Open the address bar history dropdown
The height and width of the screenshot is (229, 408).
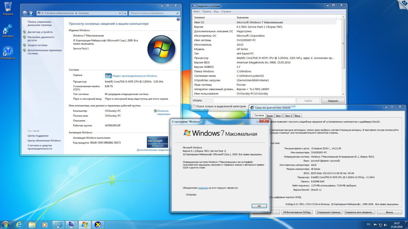pyautogui.click(x=120, y=13)
